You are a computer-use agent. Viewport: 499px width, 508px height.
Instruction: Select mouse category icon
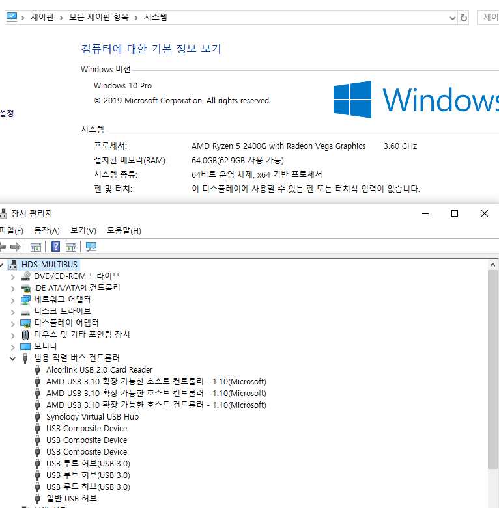click(25, 335)
